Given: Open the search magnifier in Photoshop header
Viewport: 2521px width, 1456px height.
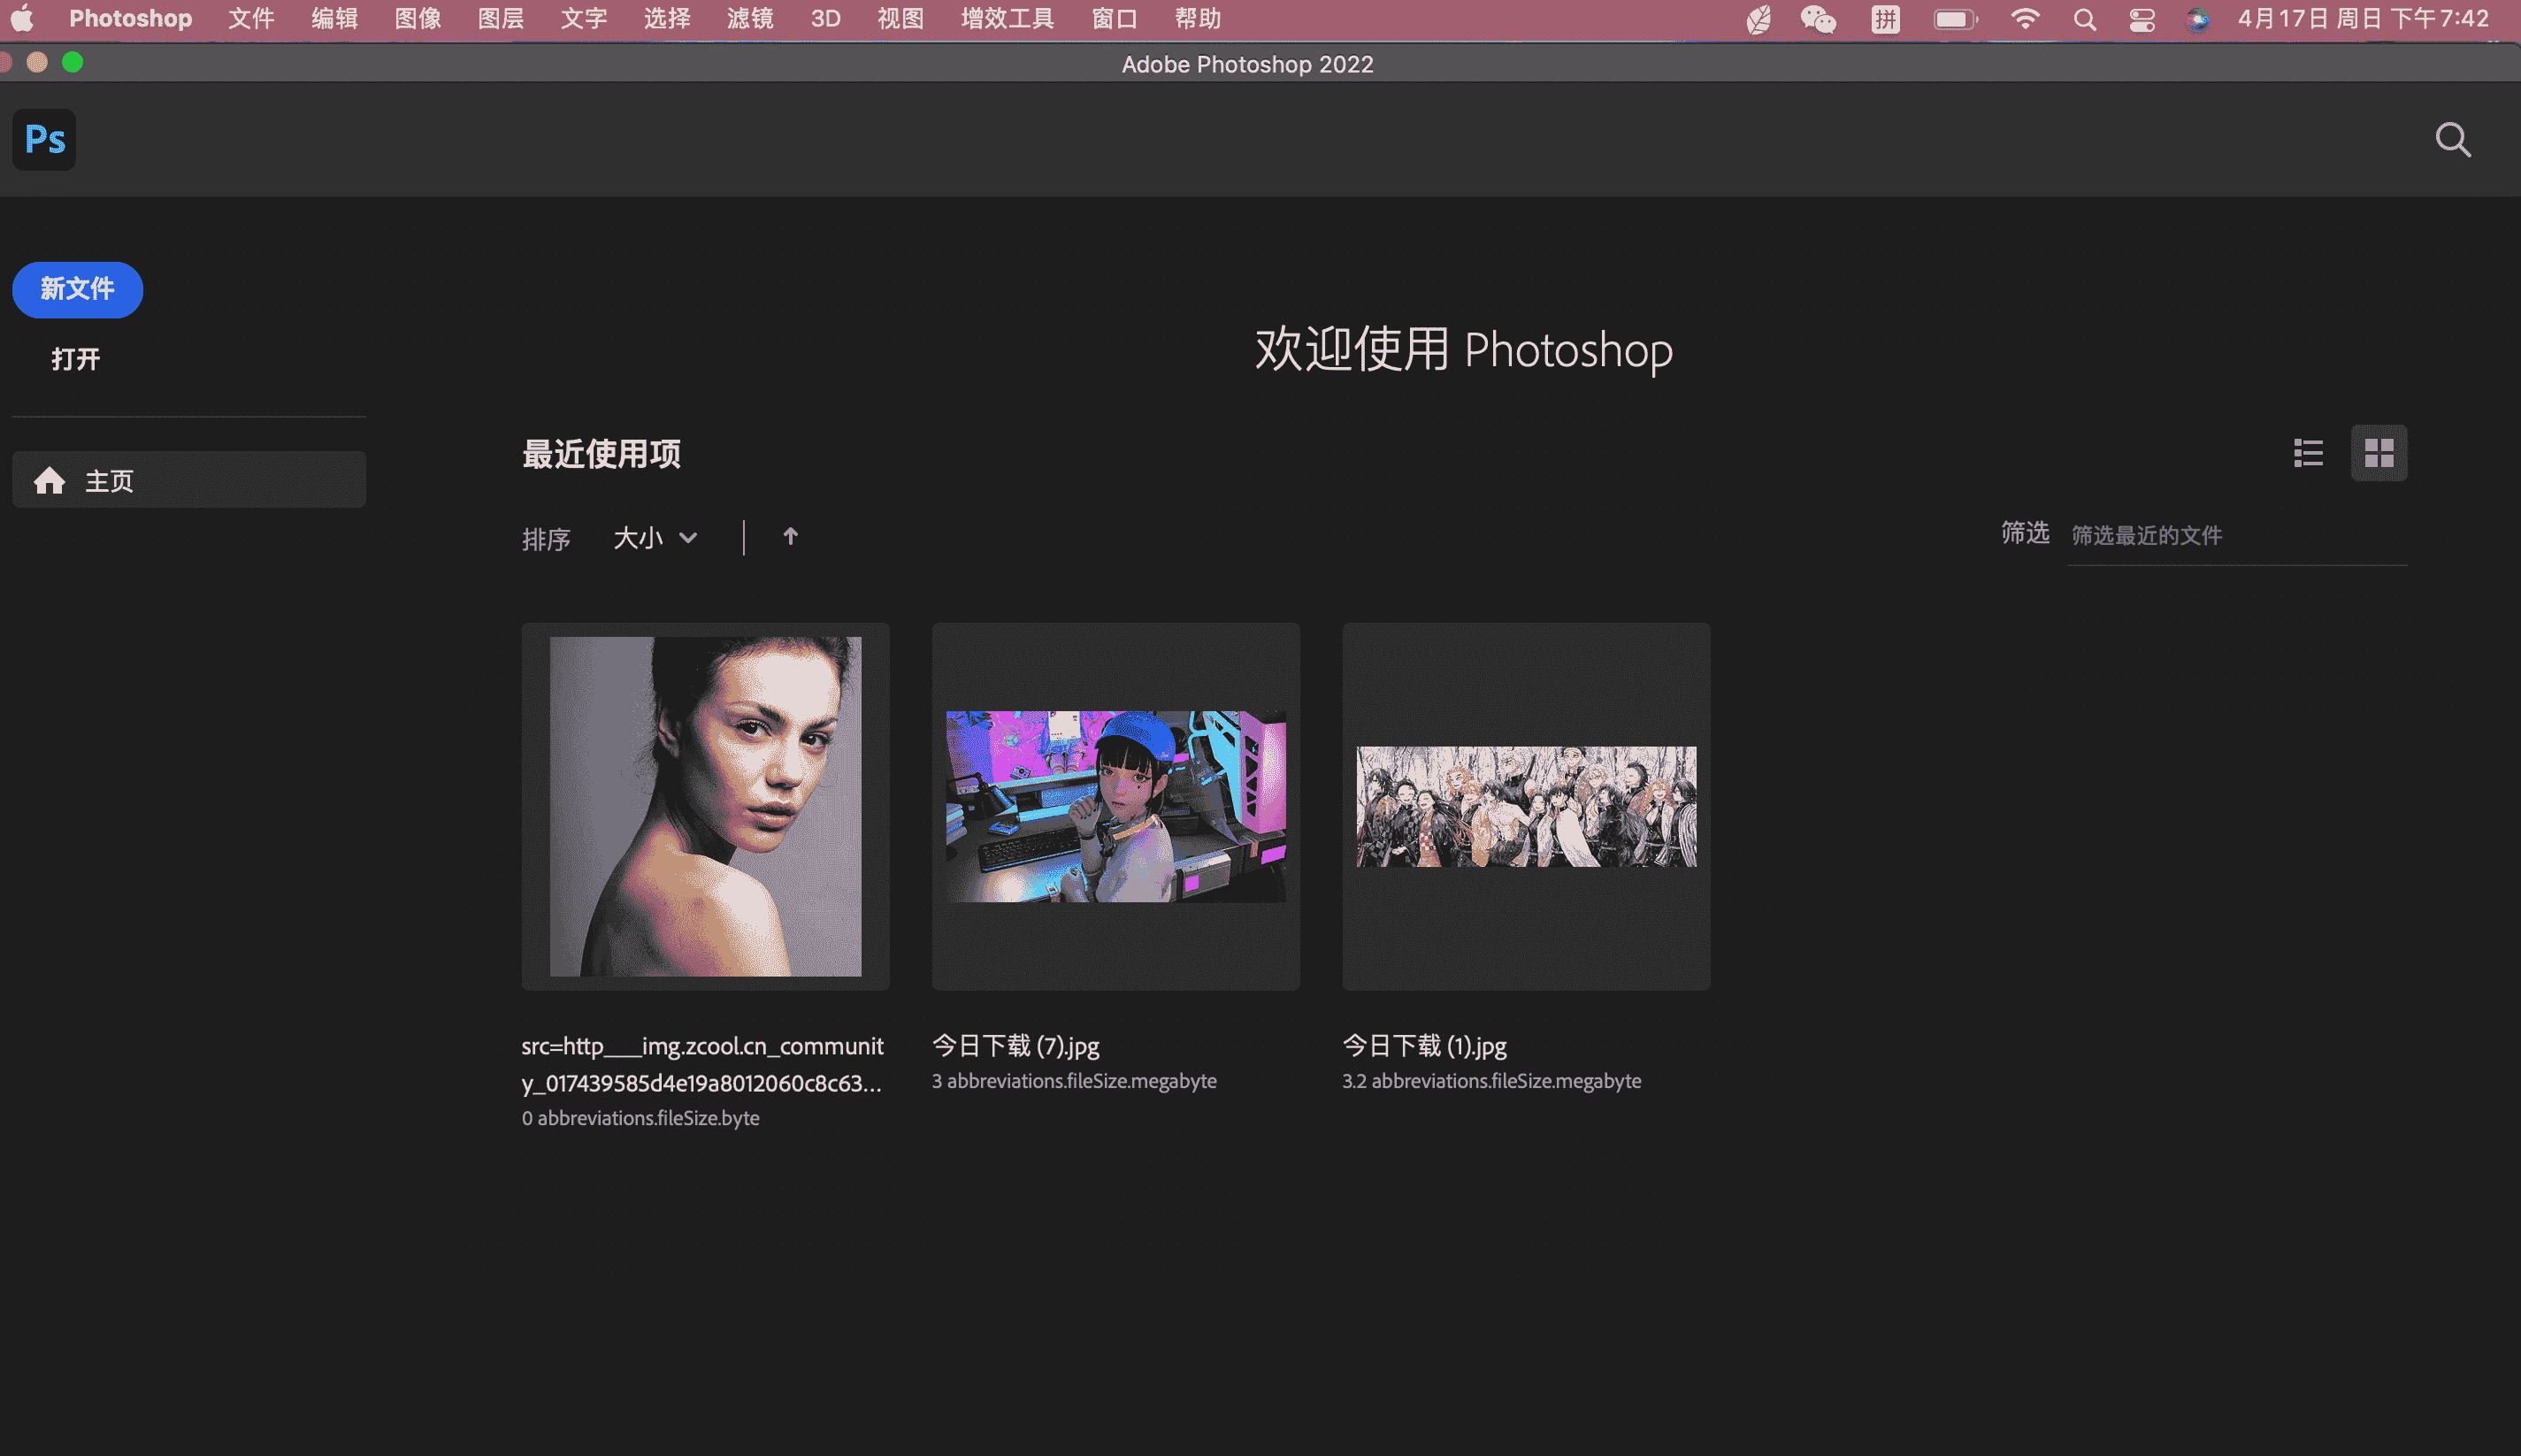Looking at the screenshot, I should coord(2452,140).
